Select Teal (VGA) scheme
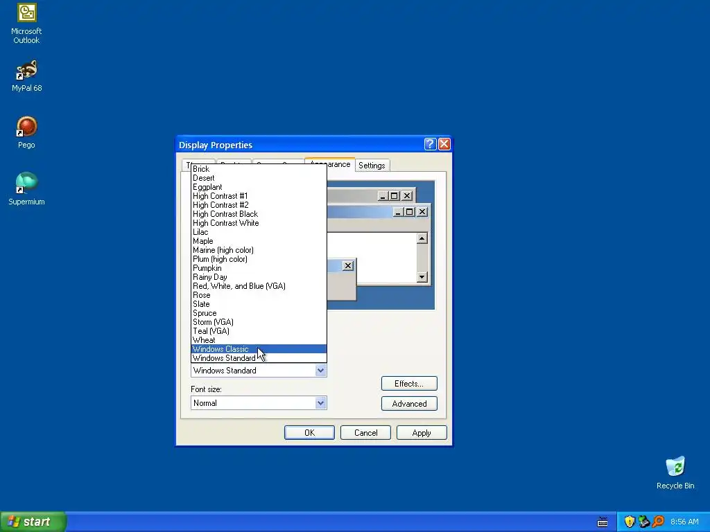This screenshot has width=710, height=532. point(259,331)
